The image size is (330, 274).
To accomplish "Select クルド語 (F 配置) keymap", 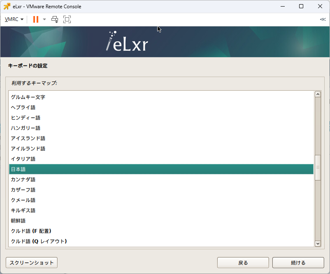I will click(161, 231).
